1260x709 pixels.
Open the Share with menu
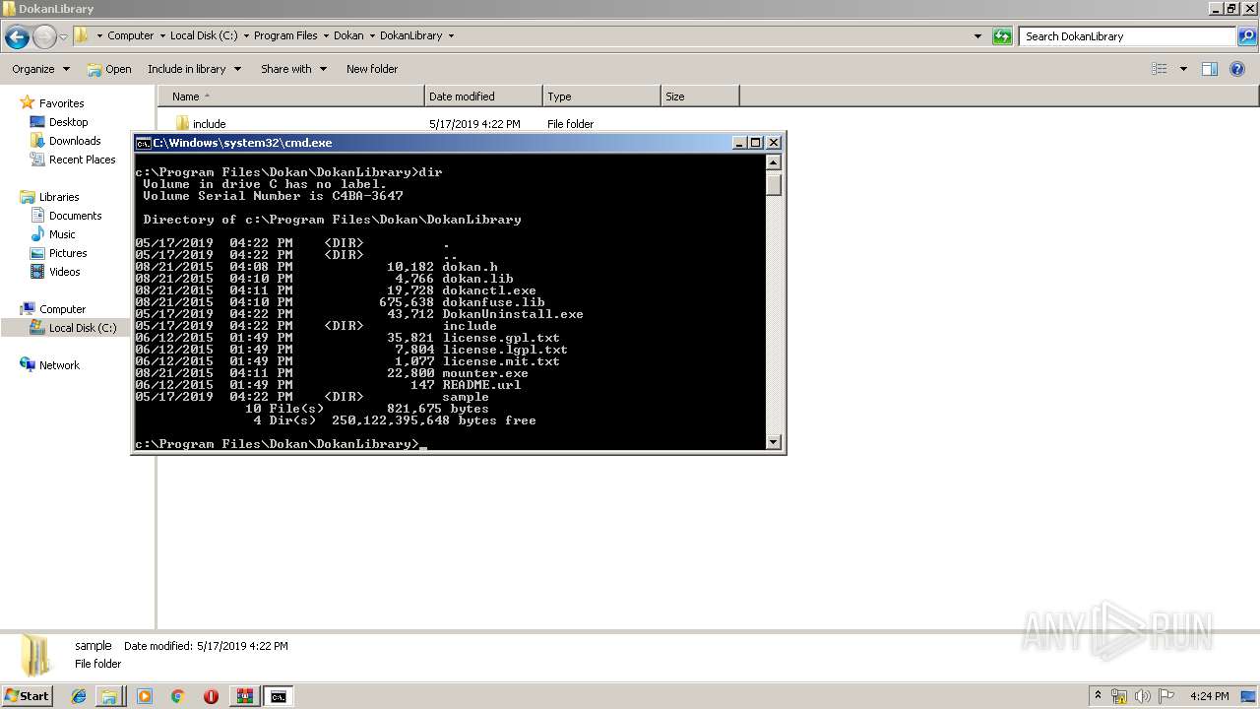click(x=293, y=69)
